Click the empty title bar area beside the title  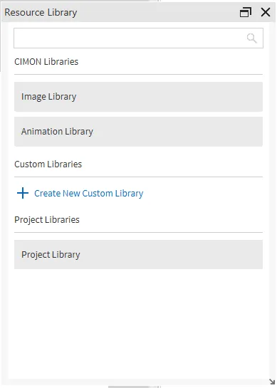coord(158,12)
